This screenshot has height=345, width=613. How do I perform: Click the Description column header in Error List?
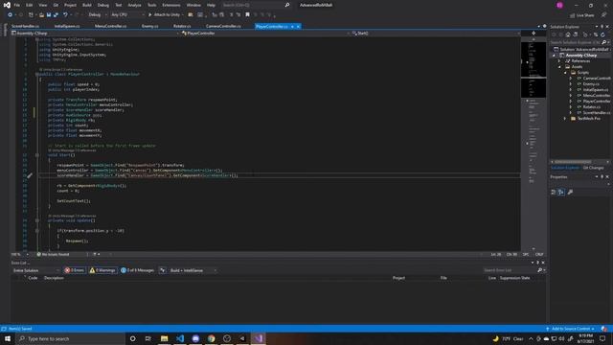pyautogui.click(x=54, y=278)
